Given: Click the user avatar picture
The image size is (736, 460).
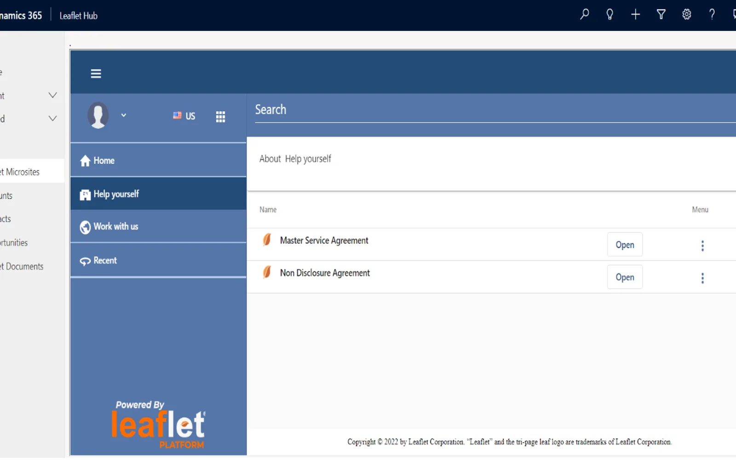Looking at the screenshot, I should [x=98, y=115].
